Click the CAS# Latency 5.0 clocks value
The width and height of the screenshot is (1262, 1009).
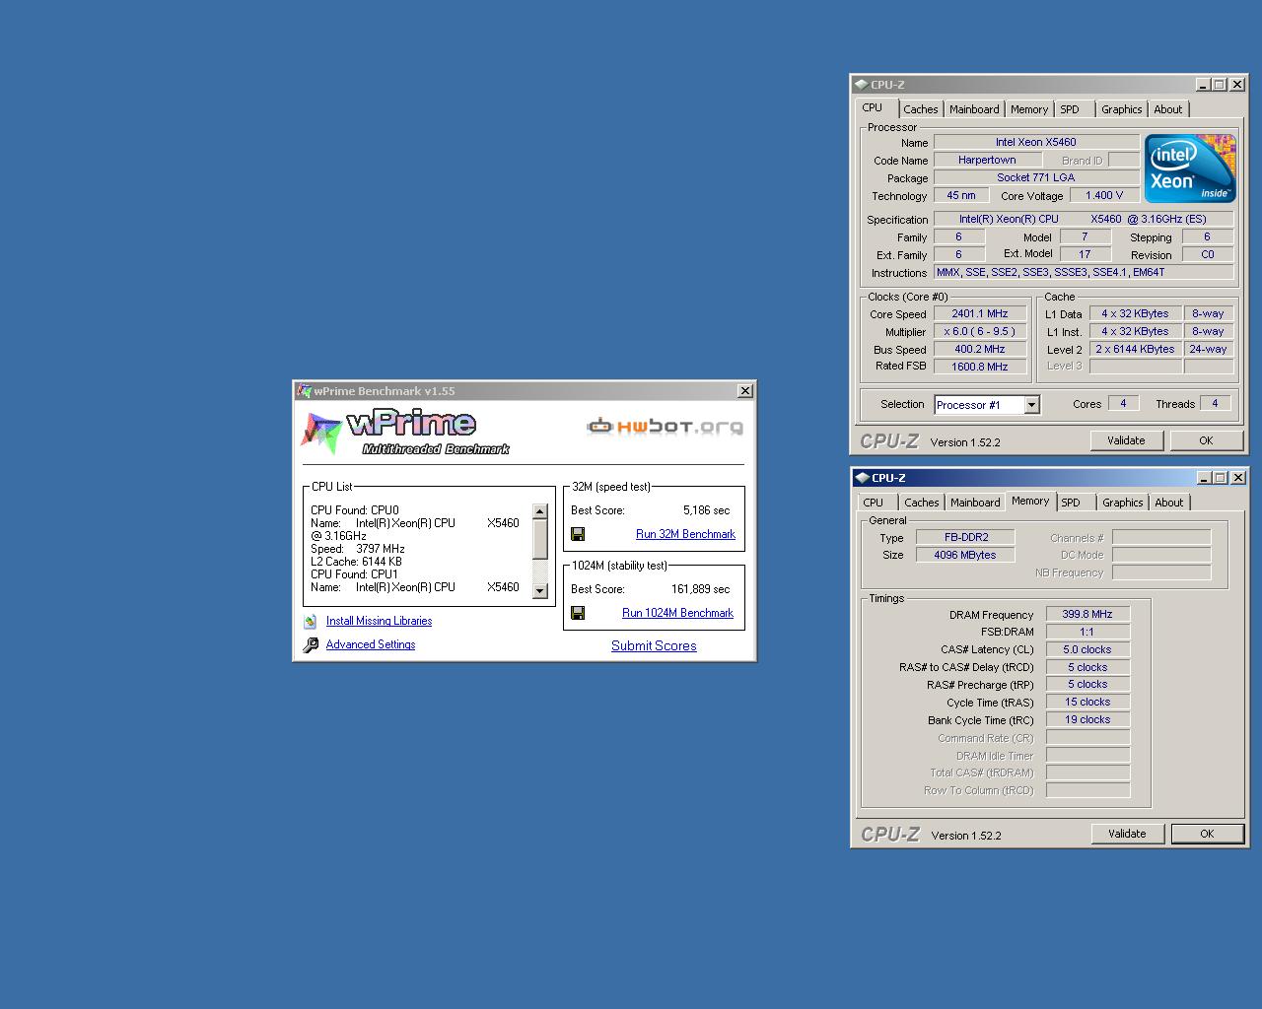(x=1087, y=649)
